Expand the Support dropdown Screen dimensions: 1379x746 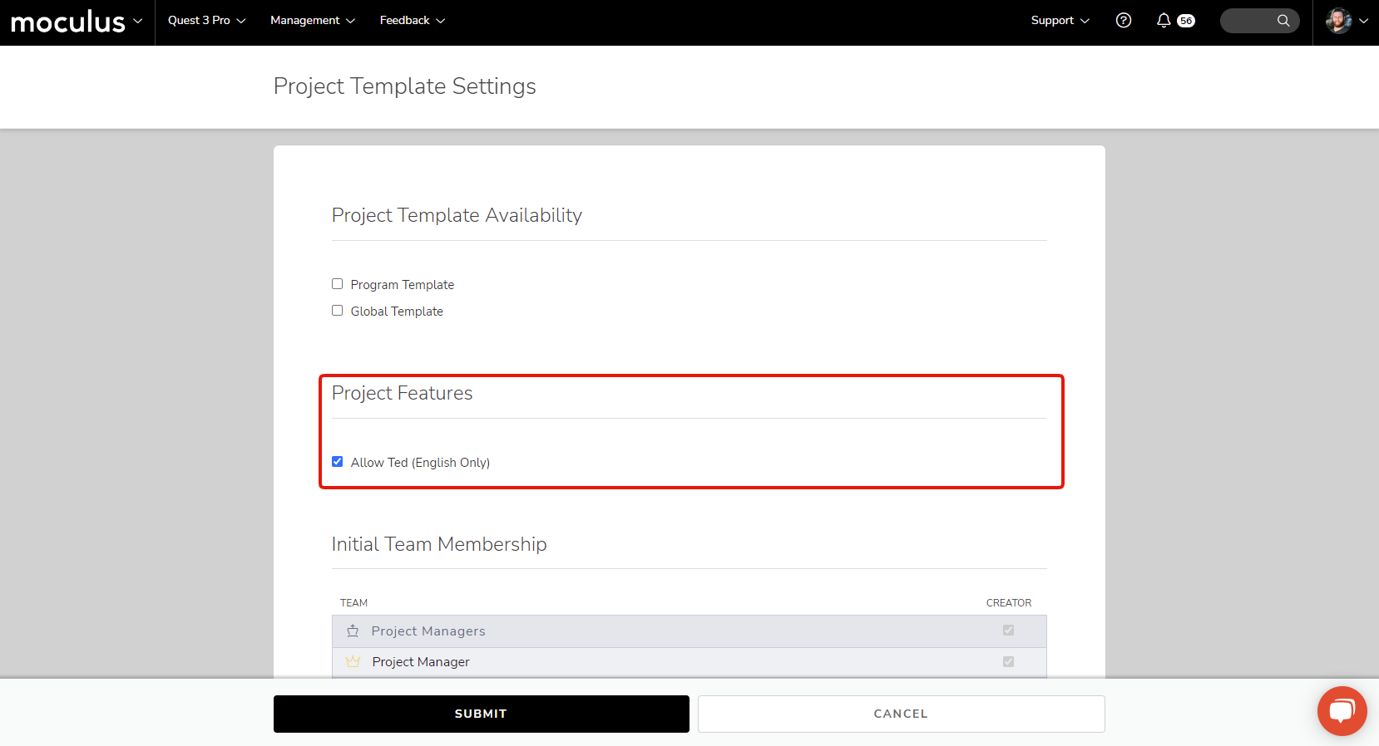pyautogui.click(x=1060, y=21)
